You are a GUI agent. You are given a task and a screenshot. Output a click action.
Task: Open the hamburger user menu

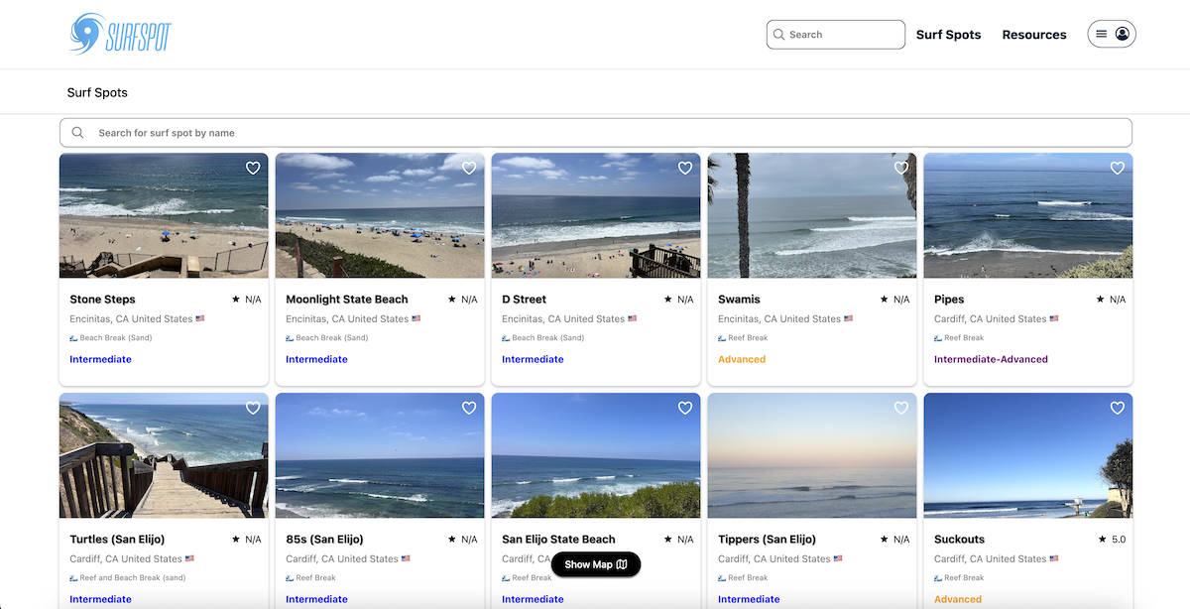pos(1101,34)
